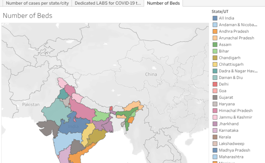Click the Number of Beds chart title
Screen dimensions: 265x163
27,16
